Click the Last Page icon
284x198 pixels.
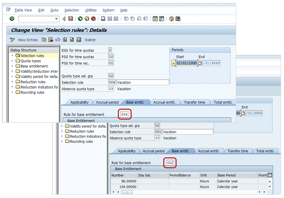(x=145, y=18)
